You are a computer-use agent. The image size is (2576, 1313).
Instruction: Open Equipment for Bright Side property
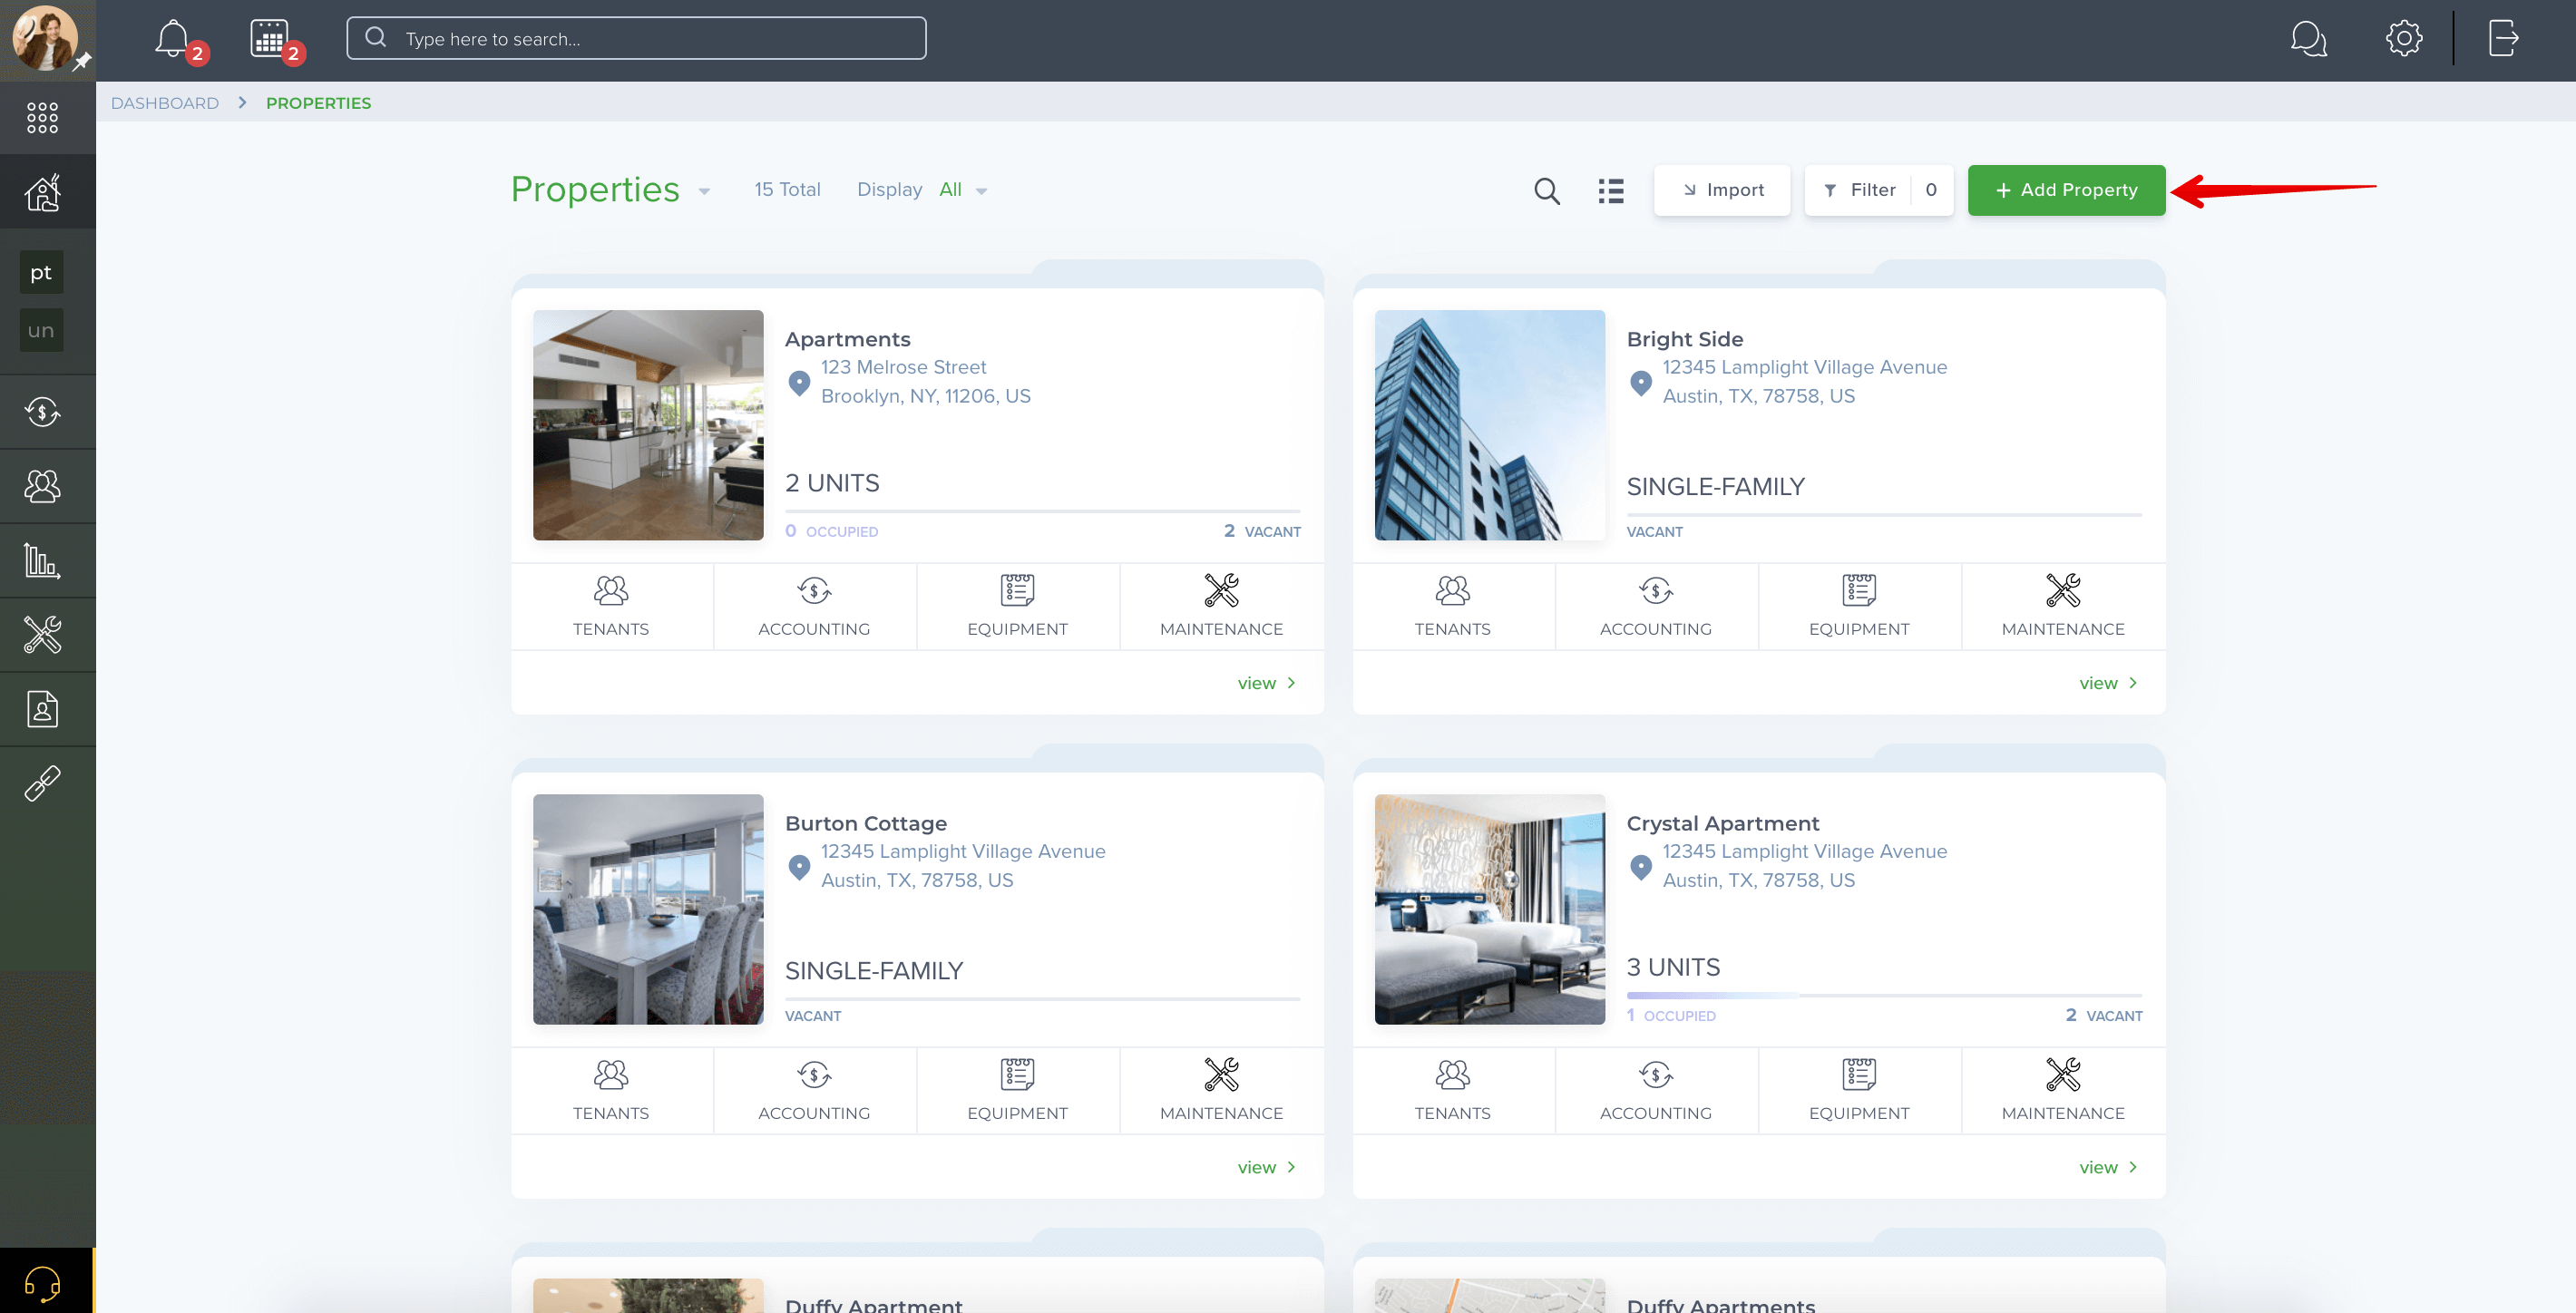(1859, 606)
